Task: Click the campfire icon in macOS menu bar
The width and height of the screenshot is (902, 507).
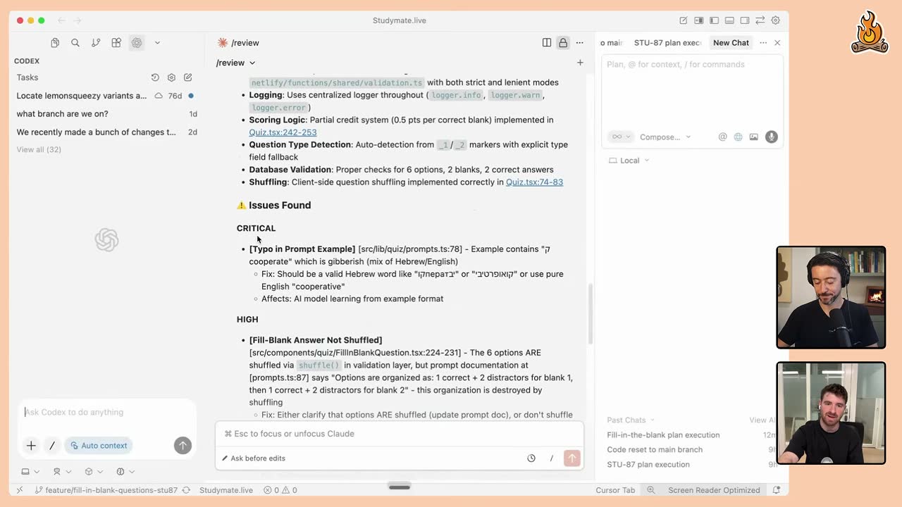Action: click(x=870, y=32)
